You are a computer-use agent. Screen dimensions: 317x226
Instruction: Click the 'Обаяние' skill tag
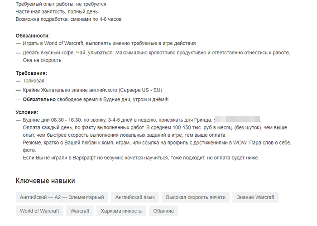pos(163,211)
